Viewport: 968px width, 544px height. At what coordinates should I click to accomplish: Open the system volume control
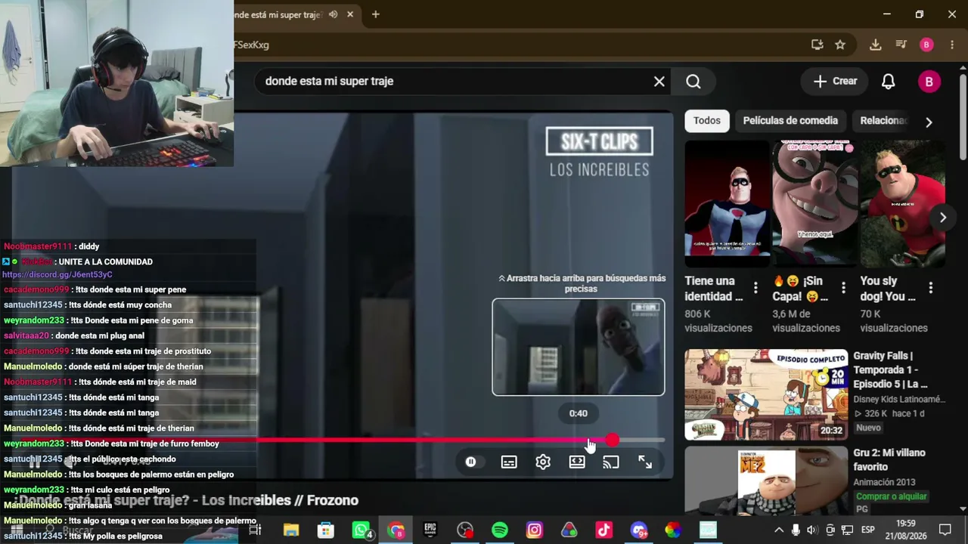point(812,530)
